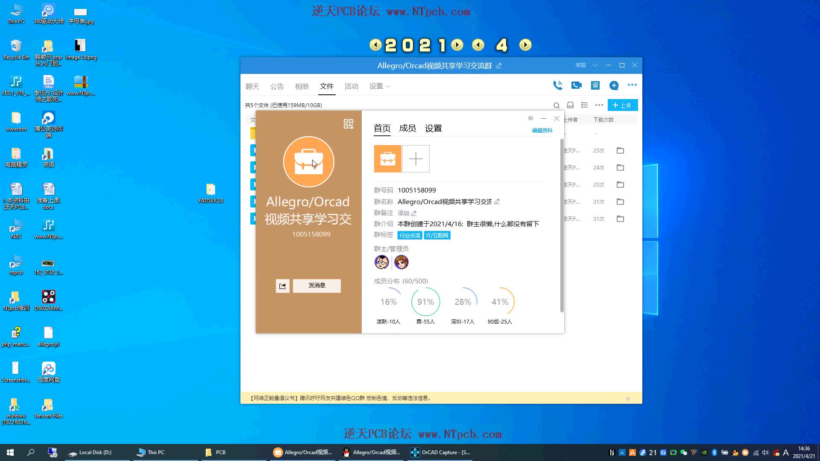Switch to the 成员 members tab
Viewport: 820px width, 461px height.
click(407, 128)
